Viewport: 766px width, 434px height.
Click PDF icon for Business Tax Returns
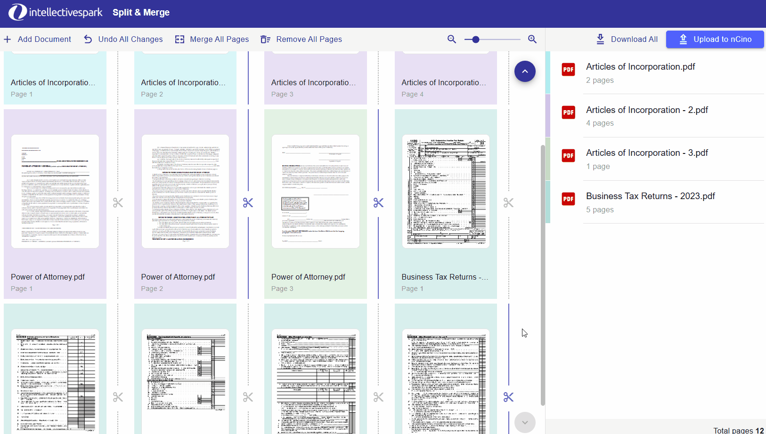pyautogui.click(x=568, y=199)
